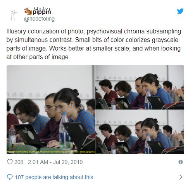
Task: Open the 2:01 AM - Jul 29, 2019 timestamp
Action: pyautogui.click(x=55, y=162)
